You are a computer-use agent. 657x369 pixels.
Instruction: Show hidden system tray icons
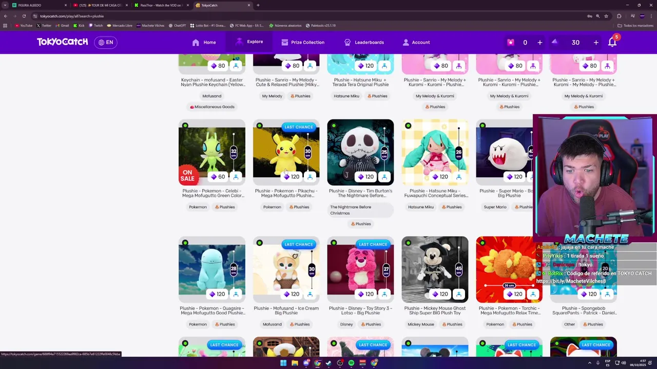point(590,363)
